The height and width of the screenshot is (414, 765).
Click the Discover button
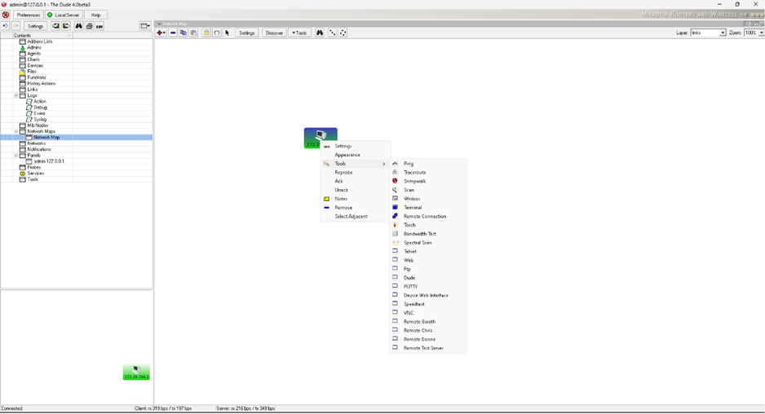(x=274, y=33)
